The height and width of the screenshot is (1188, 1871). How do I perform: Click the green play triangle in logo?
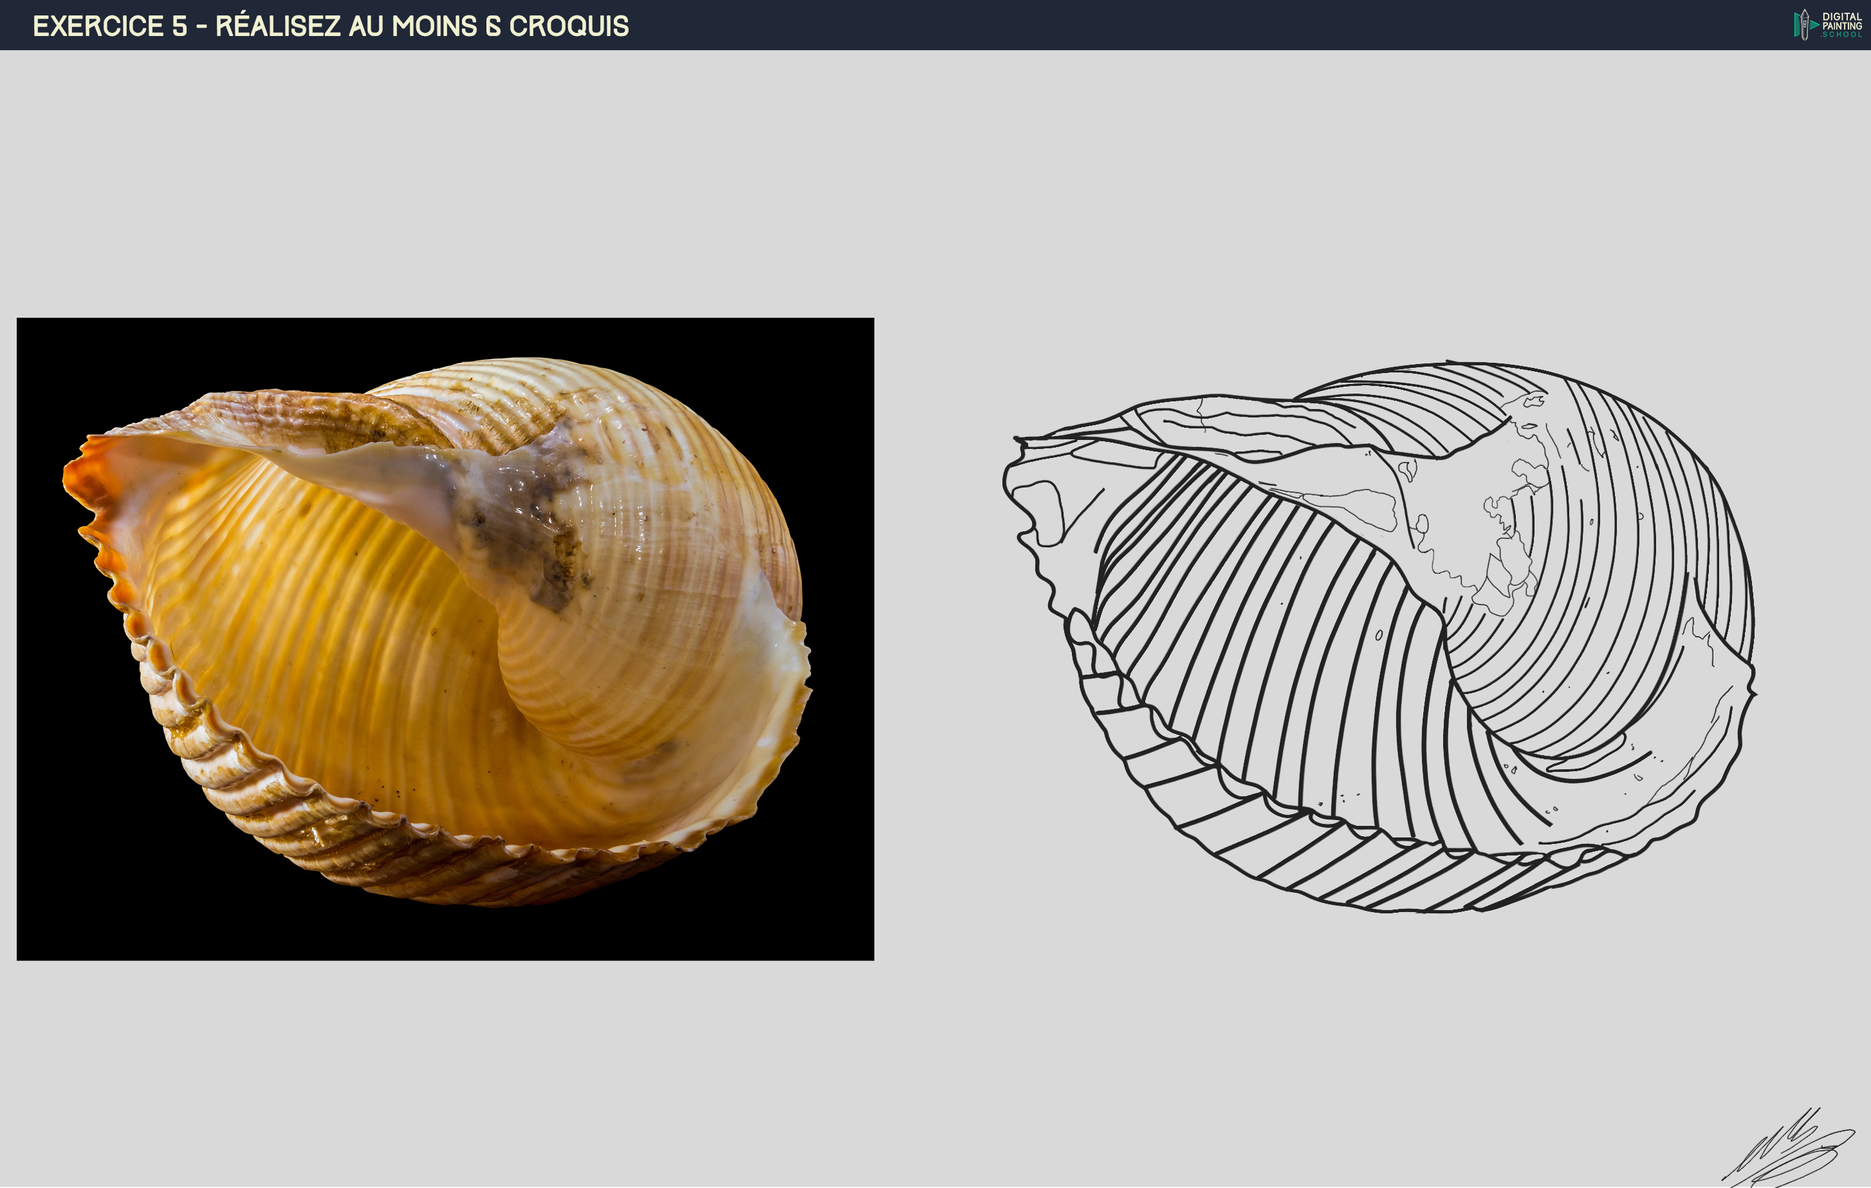[1815, 25]
